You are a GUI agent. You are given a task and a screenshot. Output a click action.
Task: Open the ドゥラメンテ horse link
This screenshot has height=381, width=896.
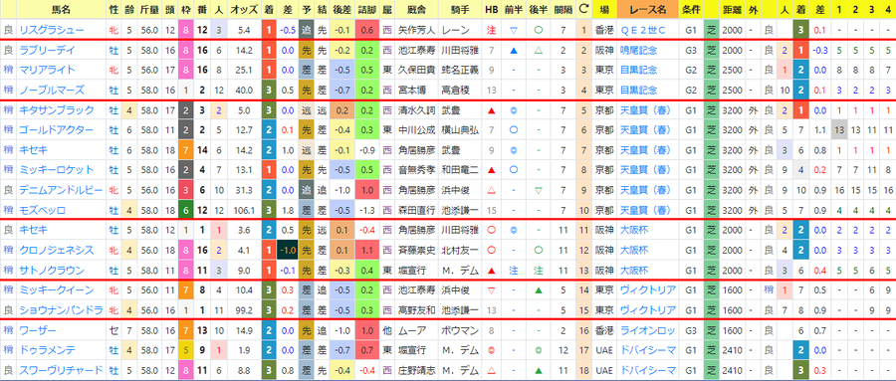(x=47, y=349)
